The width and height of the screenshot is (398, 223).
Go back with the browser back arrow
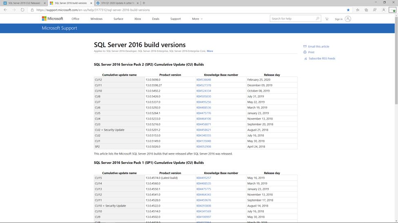pyautogui.click(x=5, y=10)
